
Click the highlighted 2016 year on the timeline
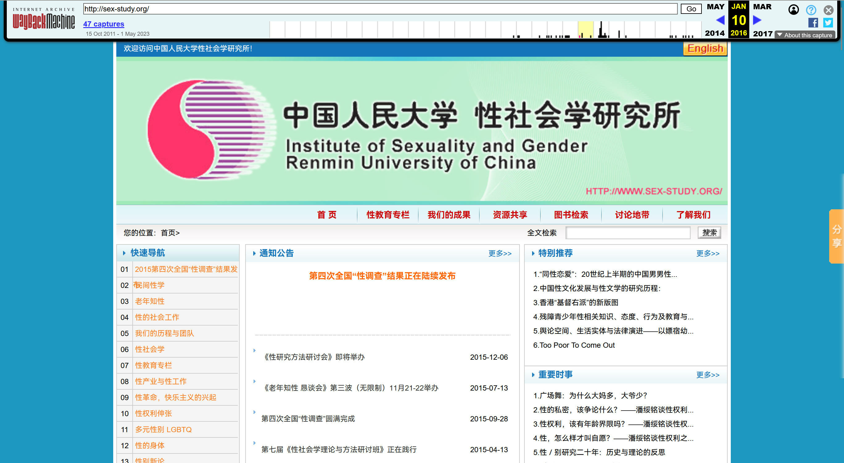[x=585, y=30]
